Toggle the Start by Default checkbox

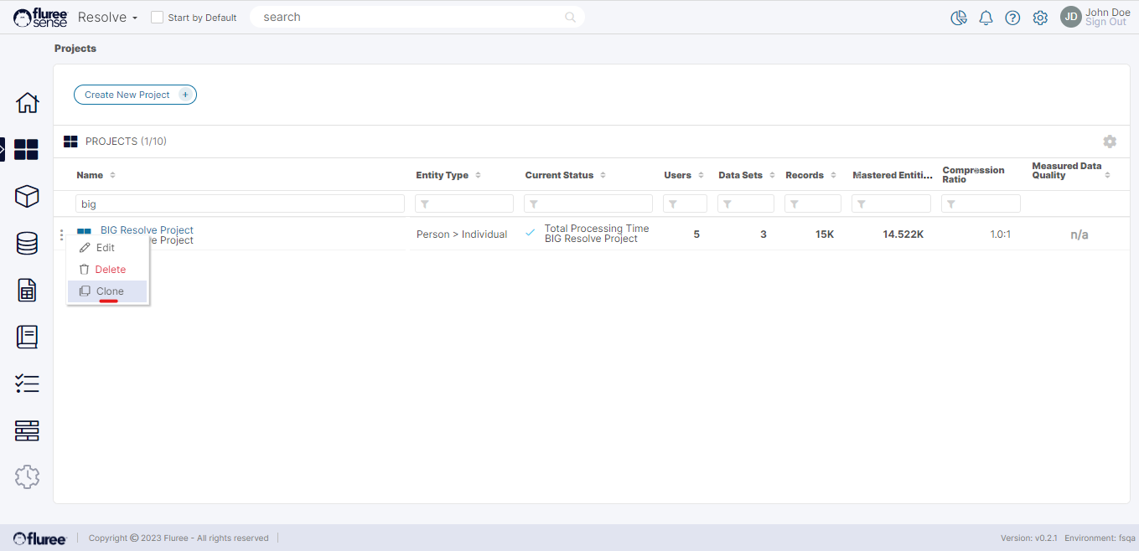pyautogui.click(x=157, y=18)
